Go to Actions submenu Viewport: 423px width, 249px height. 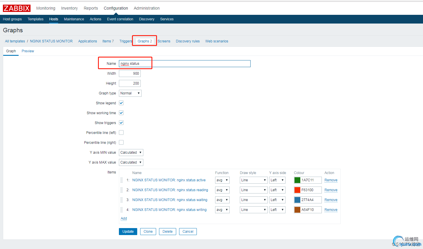[x=95, y=19]
